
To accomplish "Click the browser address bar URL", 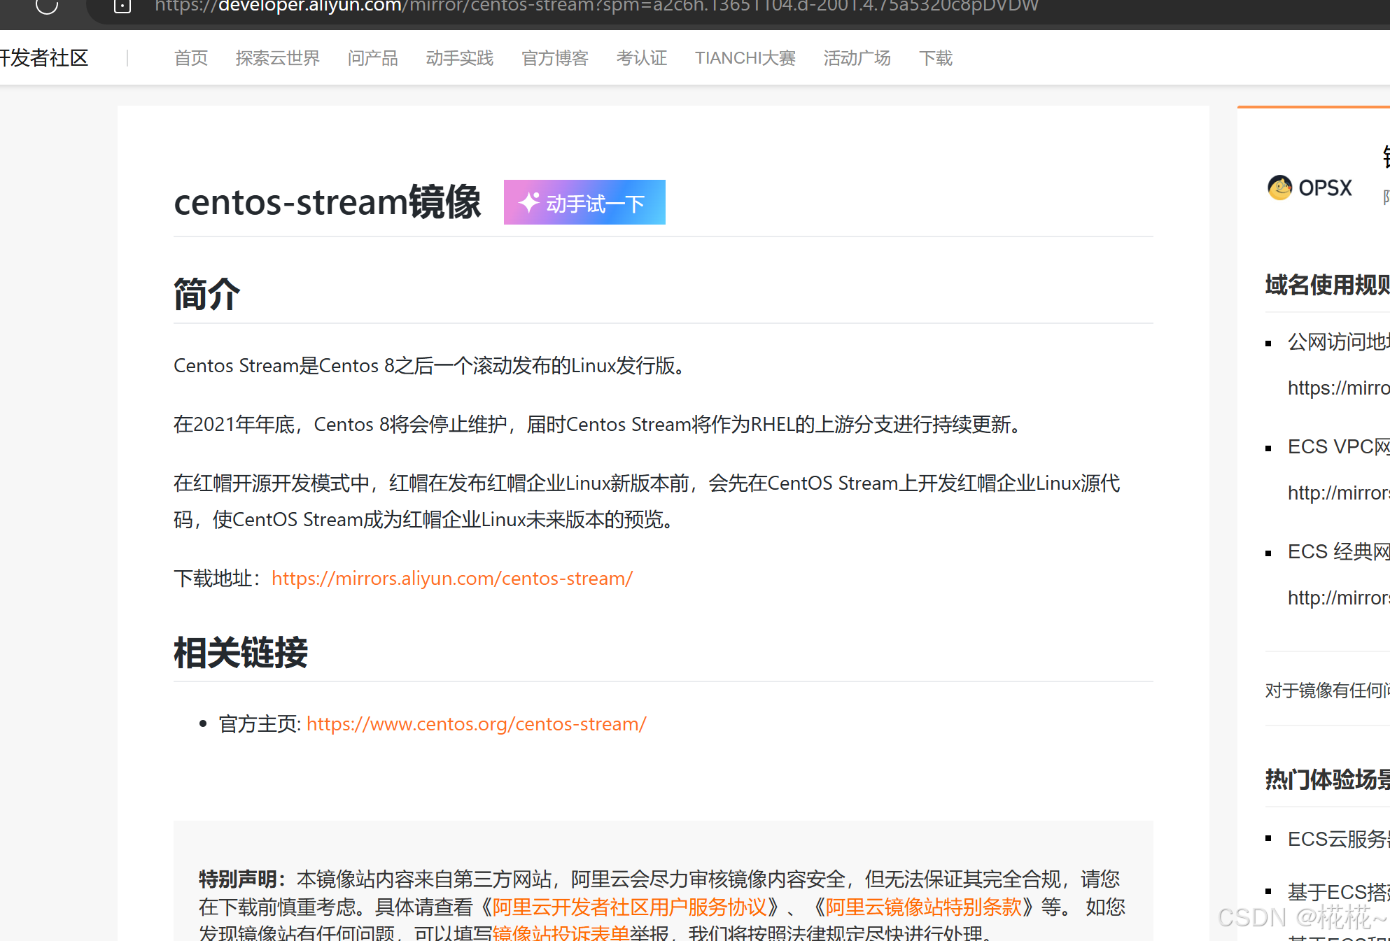I will click(595, 7).
